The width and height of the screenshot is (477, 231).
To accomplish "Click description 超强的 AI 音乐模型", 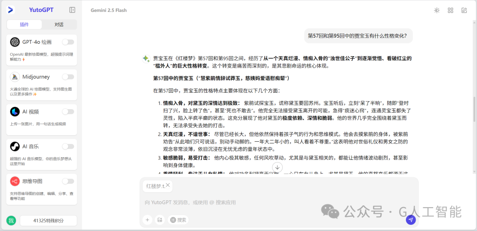I will 42,161.
